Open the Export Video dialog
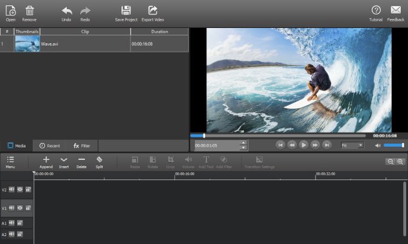This screenshot has height=244, width=408. [152, 11]
